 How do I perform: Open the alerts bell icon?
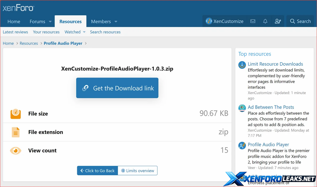coord(265,21)
